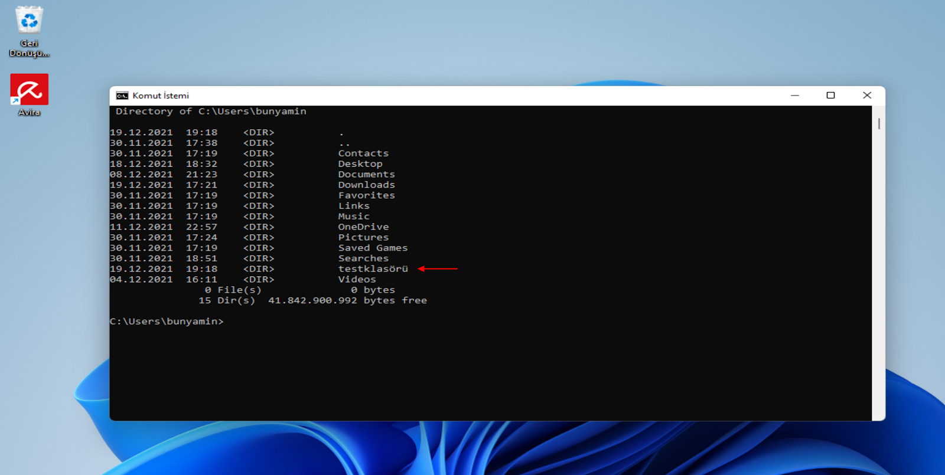Click the time '17:38' in parent directory row
This screenshot has height=475, width=945.
click(x=201, y=143)
